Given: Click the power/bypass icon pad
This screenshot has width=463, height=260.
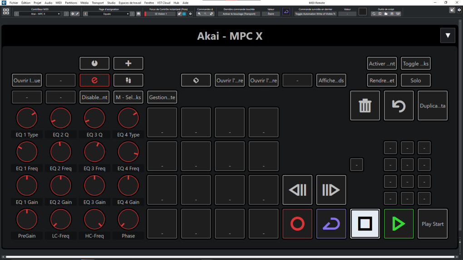Looking at the screenshot, I should [x=94, y=63].
